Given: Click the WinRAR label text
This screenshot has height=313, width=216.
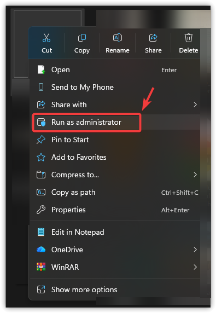Looking at the screenshot, I should pyautogui.click(x=65, y=267).
